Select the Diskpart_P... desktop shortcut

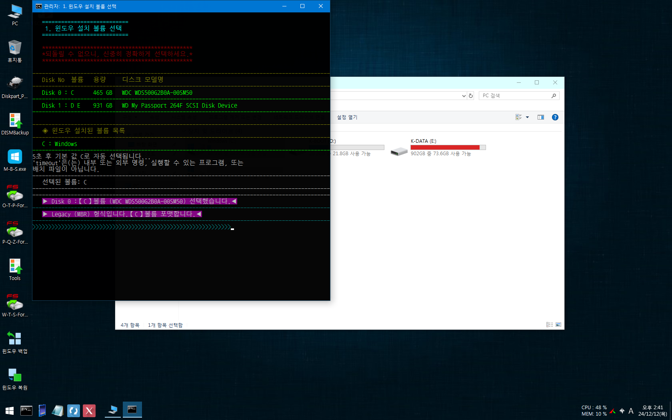point(15,88)
